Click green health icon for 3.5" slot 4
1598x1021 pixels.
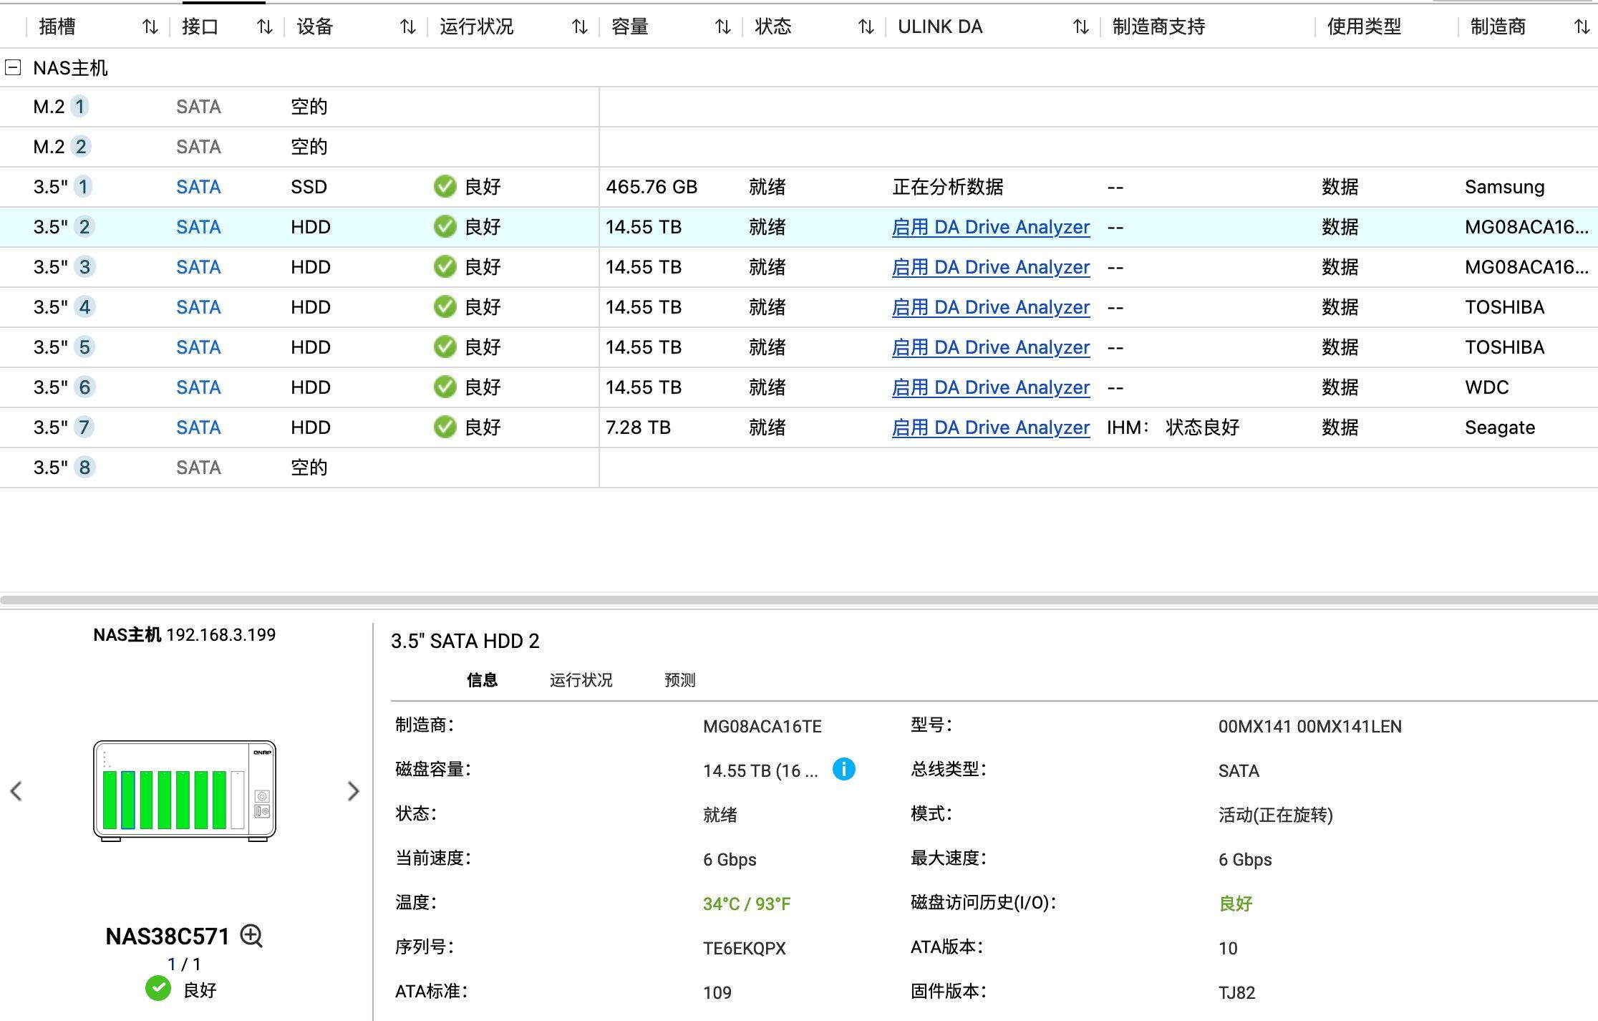[x=445, y=307]
